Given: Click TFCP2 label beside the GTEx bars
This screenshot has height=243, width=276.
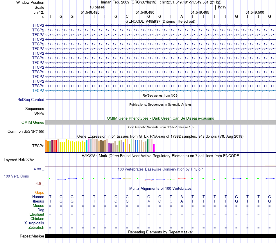Looking at the screenshot, I should (x=38, y=146).
